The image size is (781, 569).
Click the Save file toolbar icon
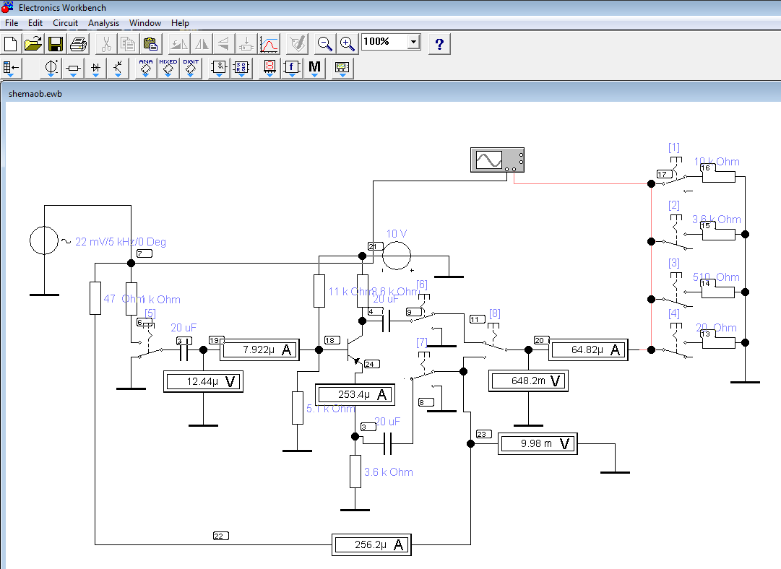click(x=55, y=44)
